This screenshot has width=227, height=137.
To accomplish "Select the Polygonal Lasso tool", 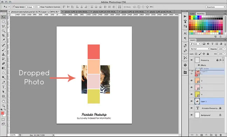I will [x=4, y=26].
